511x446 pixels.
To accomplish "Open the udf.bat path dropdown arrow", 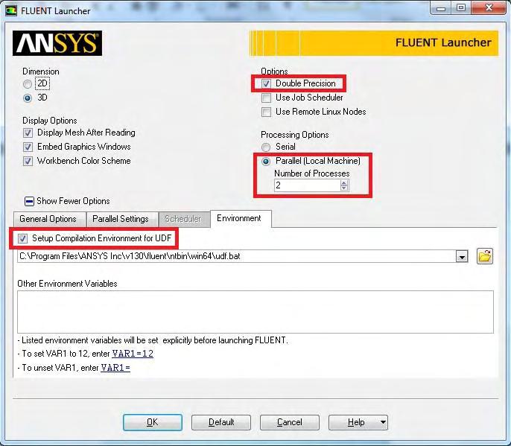I will tap(462, 257).
